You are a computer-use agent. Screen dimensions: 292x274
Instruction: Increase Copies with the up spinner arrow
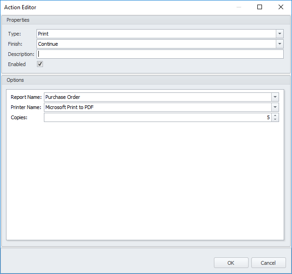coord(275,116)
